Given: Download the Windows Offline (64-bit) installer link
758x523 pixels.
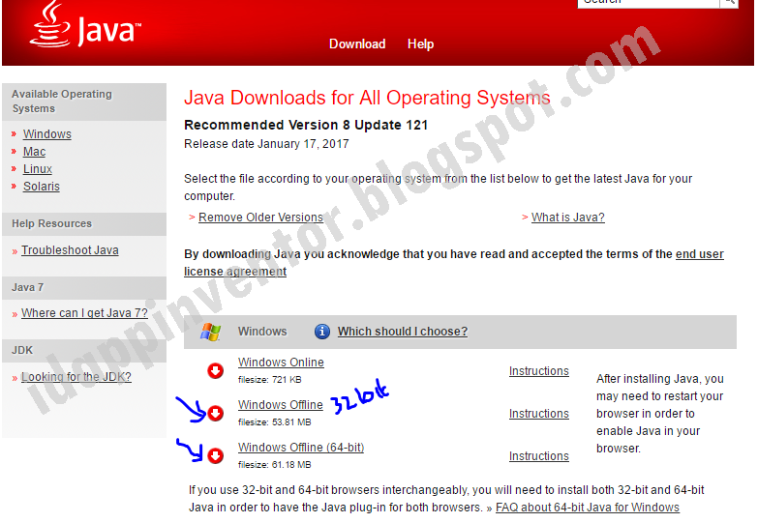Looking at the screenshot, I should (301, 448).
